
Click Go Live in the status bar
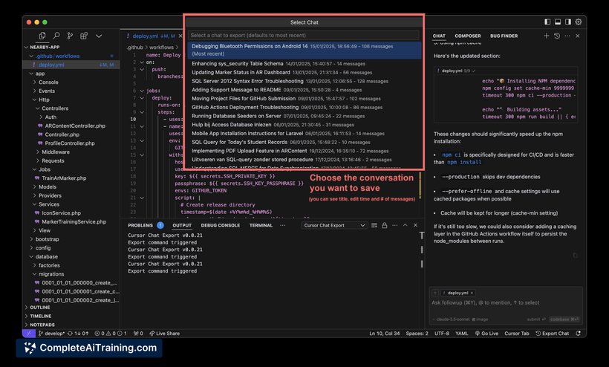pos(486,334)
